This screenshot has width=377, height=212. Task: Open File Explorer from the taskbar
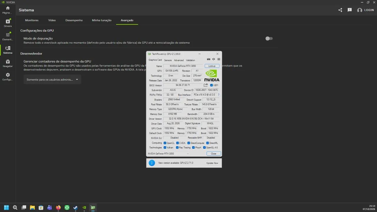pyautogui.click(x=32, y=208)
